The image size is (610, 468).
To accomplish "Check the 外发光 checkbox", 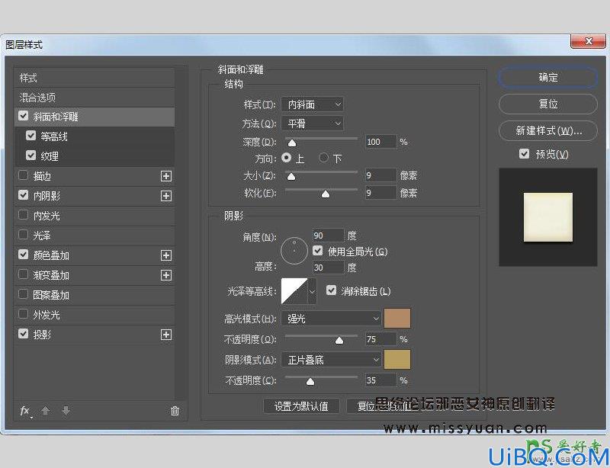I will point(24,314).
